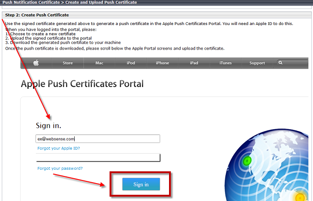Click 'Once the push certificate is downloaded' sentence
Screen dimensions: 313x201
point(115,48)
